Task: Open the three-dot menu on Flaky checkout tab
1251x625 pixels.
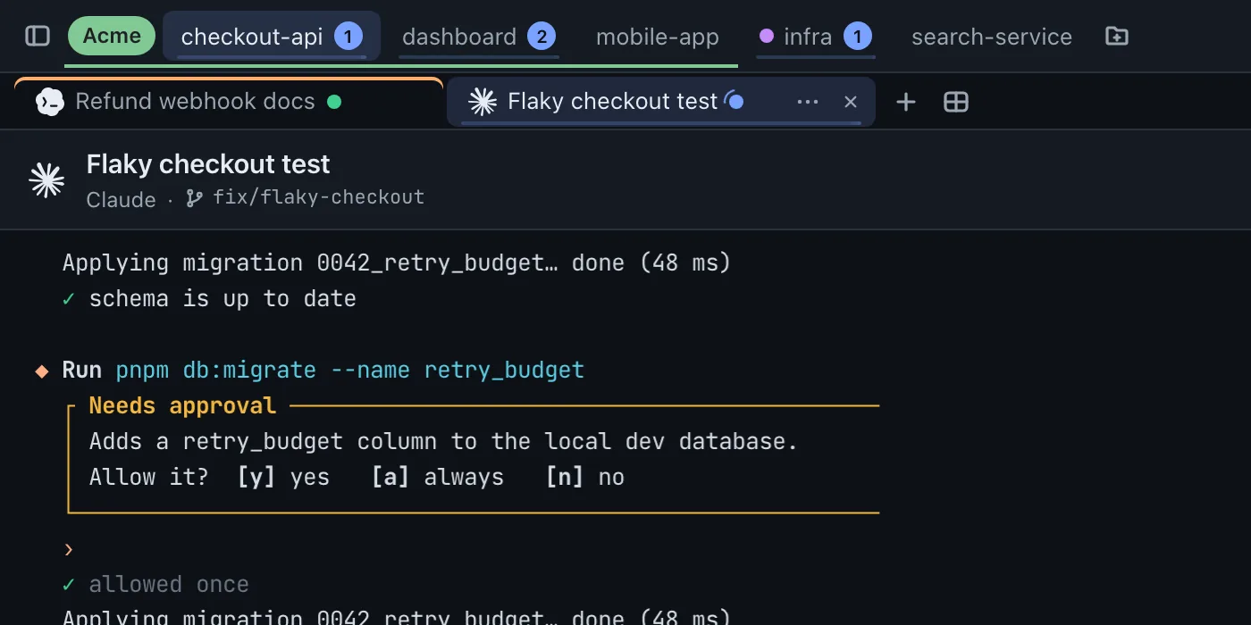Action: pos(808,102)
